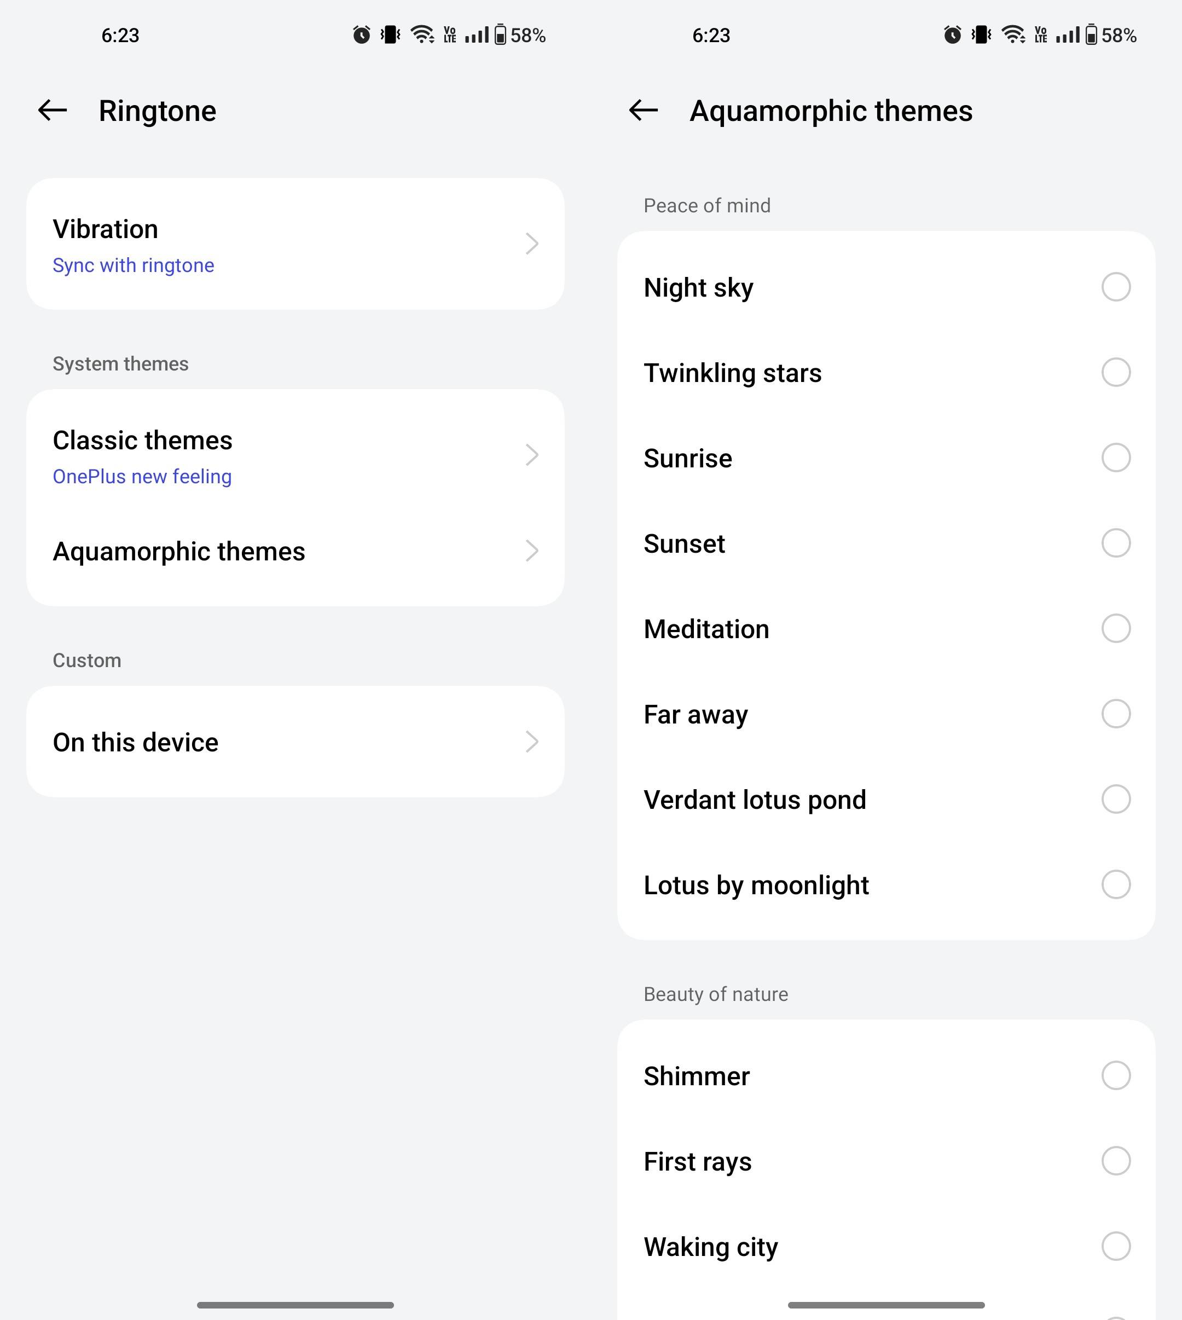
Task: Go back from the Ringtone screen
Action: (x=53, y=111)
